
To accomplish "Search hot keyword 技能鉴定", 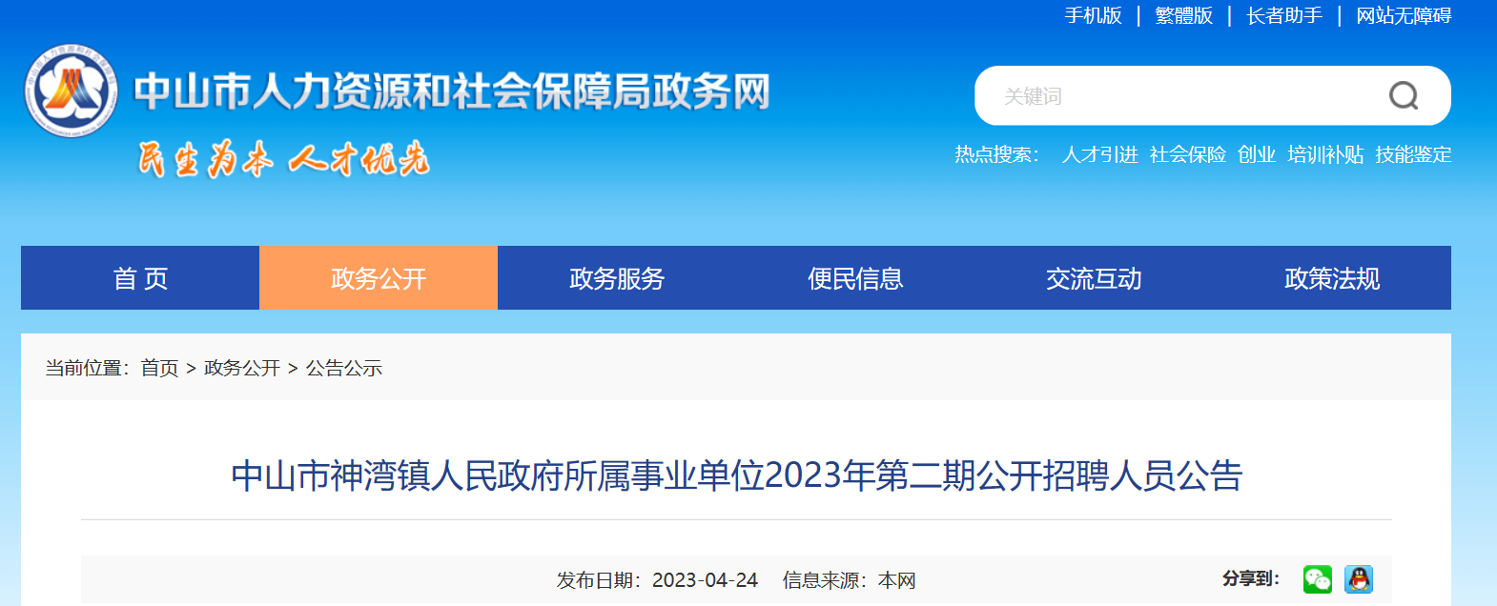I will point(1413,154).
